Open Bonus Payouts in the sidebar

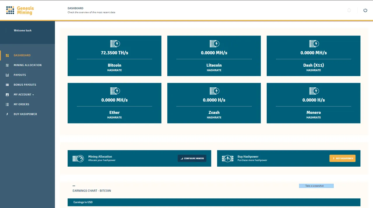point(25,85)
